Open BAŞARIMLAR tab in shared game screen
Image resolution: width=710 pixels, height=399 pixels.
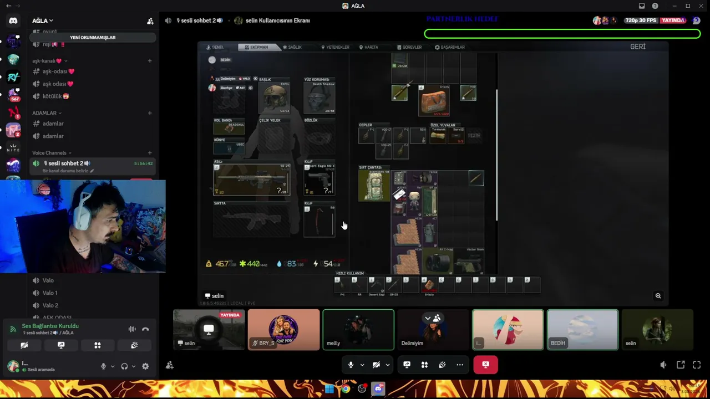pyautogui.click(x=450, y=47)
